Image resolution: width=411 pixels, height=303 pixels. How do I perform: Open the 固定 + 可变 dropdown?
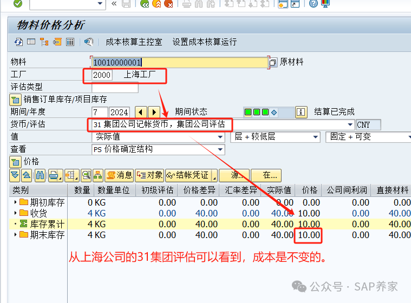point(409,137)
